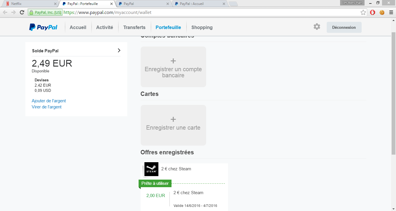Click the 0,09 USD currency line
Viewport: 396px width, 211px height.
43,90
